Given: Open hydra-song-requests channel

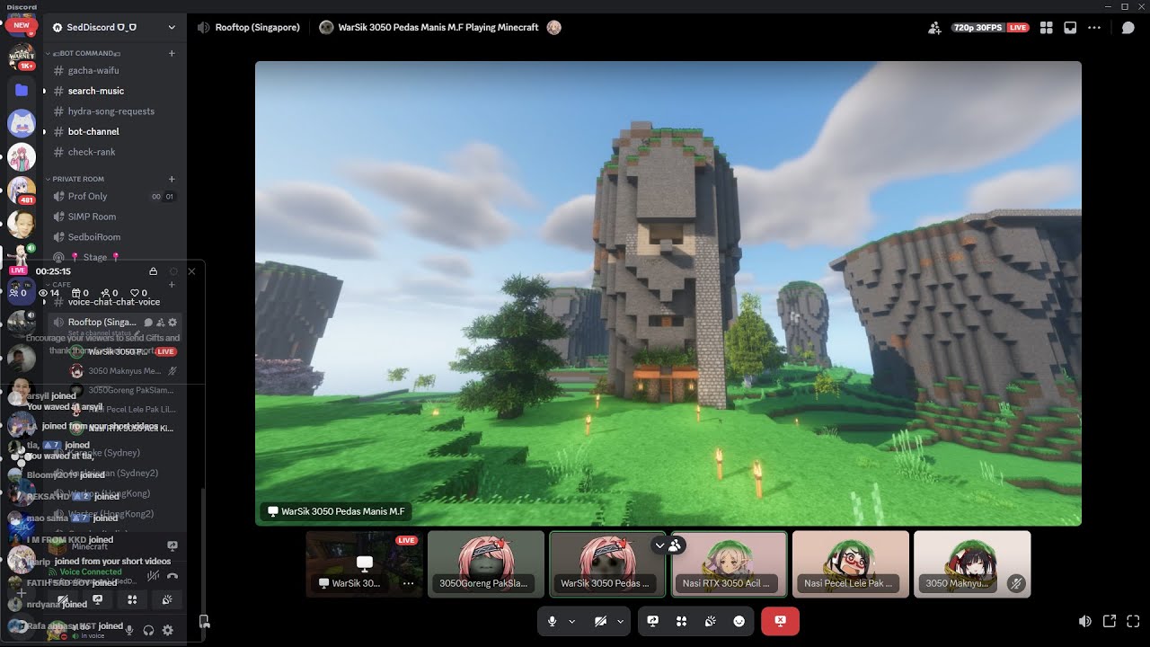Looking at the screenshot, I should pyautogui.click(x=113, y=111).
